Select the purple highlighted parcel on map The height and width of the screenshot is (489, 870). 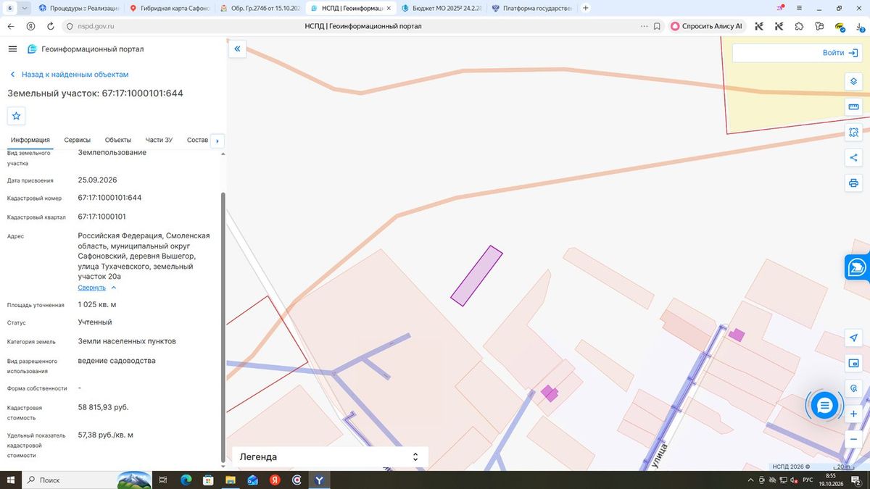pyautogui.click(x=476, y=276)
